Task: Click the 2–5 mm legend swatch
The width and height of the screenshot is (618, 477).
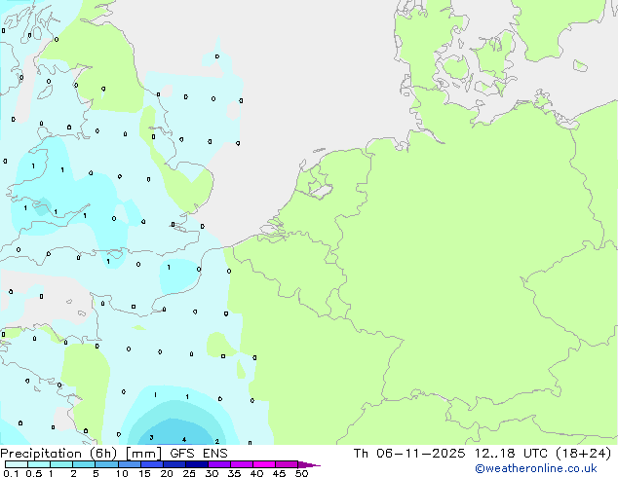Action: (x=84, y=464)
